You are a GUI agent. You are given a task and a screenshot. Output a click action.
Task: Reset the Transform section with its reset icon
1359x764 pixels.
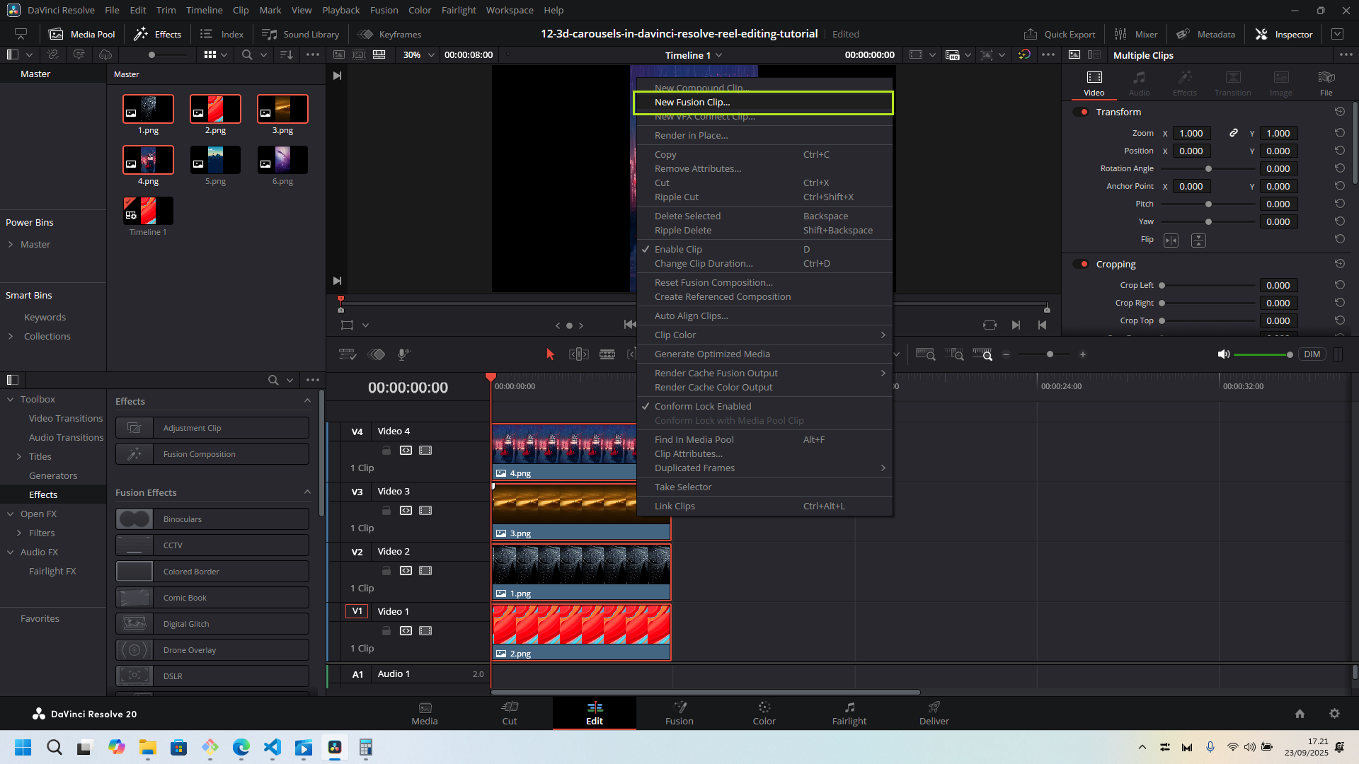pyautogui.click(x=1339, y=112)
